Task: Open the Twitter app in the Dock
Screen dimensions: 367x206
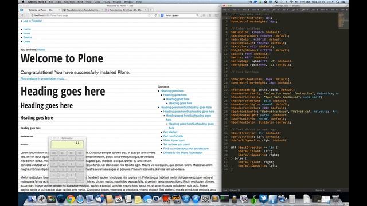Action: pyautogui.click(x=263, y=199)
